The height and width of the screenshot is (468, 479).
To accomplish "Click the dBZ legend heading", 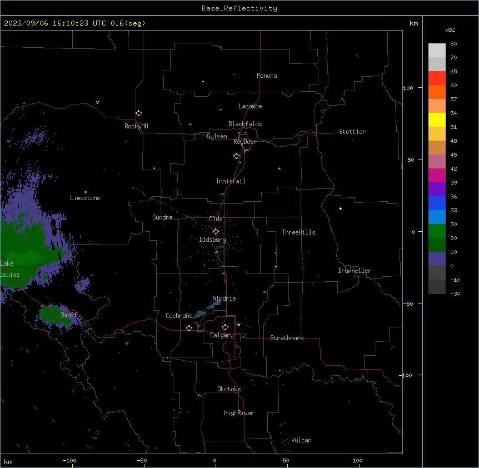I will click(450, 29).
